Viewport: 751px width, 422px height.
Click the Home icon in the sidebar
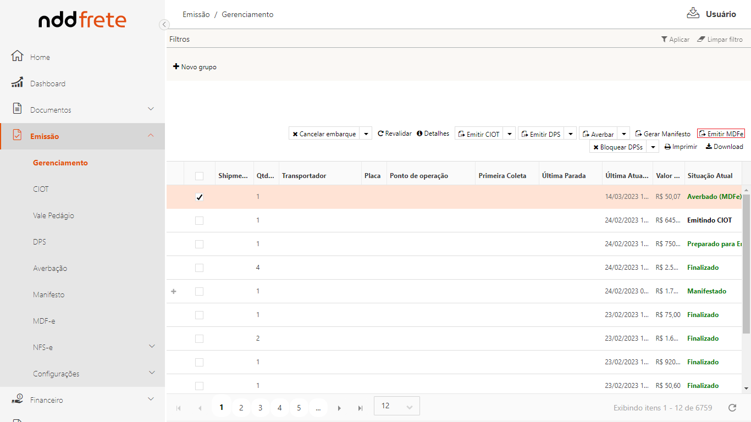point(17,56)
